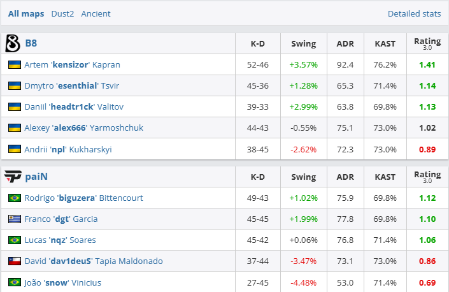The height and width of the screenshot is (292, 449).
Task: Show the All maps tab
Action: click(x=26, y=13)
